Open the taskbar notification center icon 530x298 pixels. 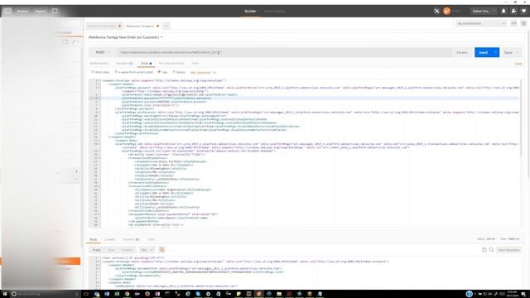pyautogui.click(x=523, y=294)
